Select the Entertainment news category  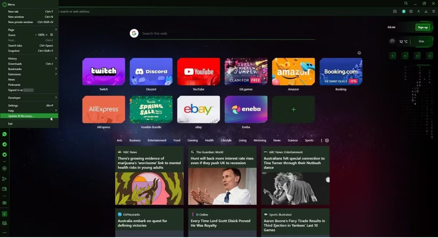(x=157, y=141)
